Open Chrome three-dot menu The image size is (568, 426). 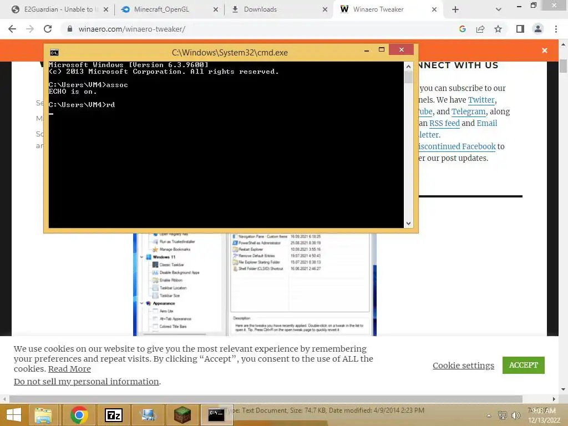pos(556,29)
